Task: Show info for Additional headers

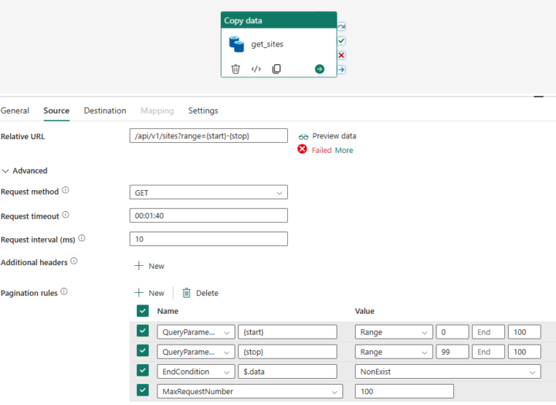Action: 74,261
